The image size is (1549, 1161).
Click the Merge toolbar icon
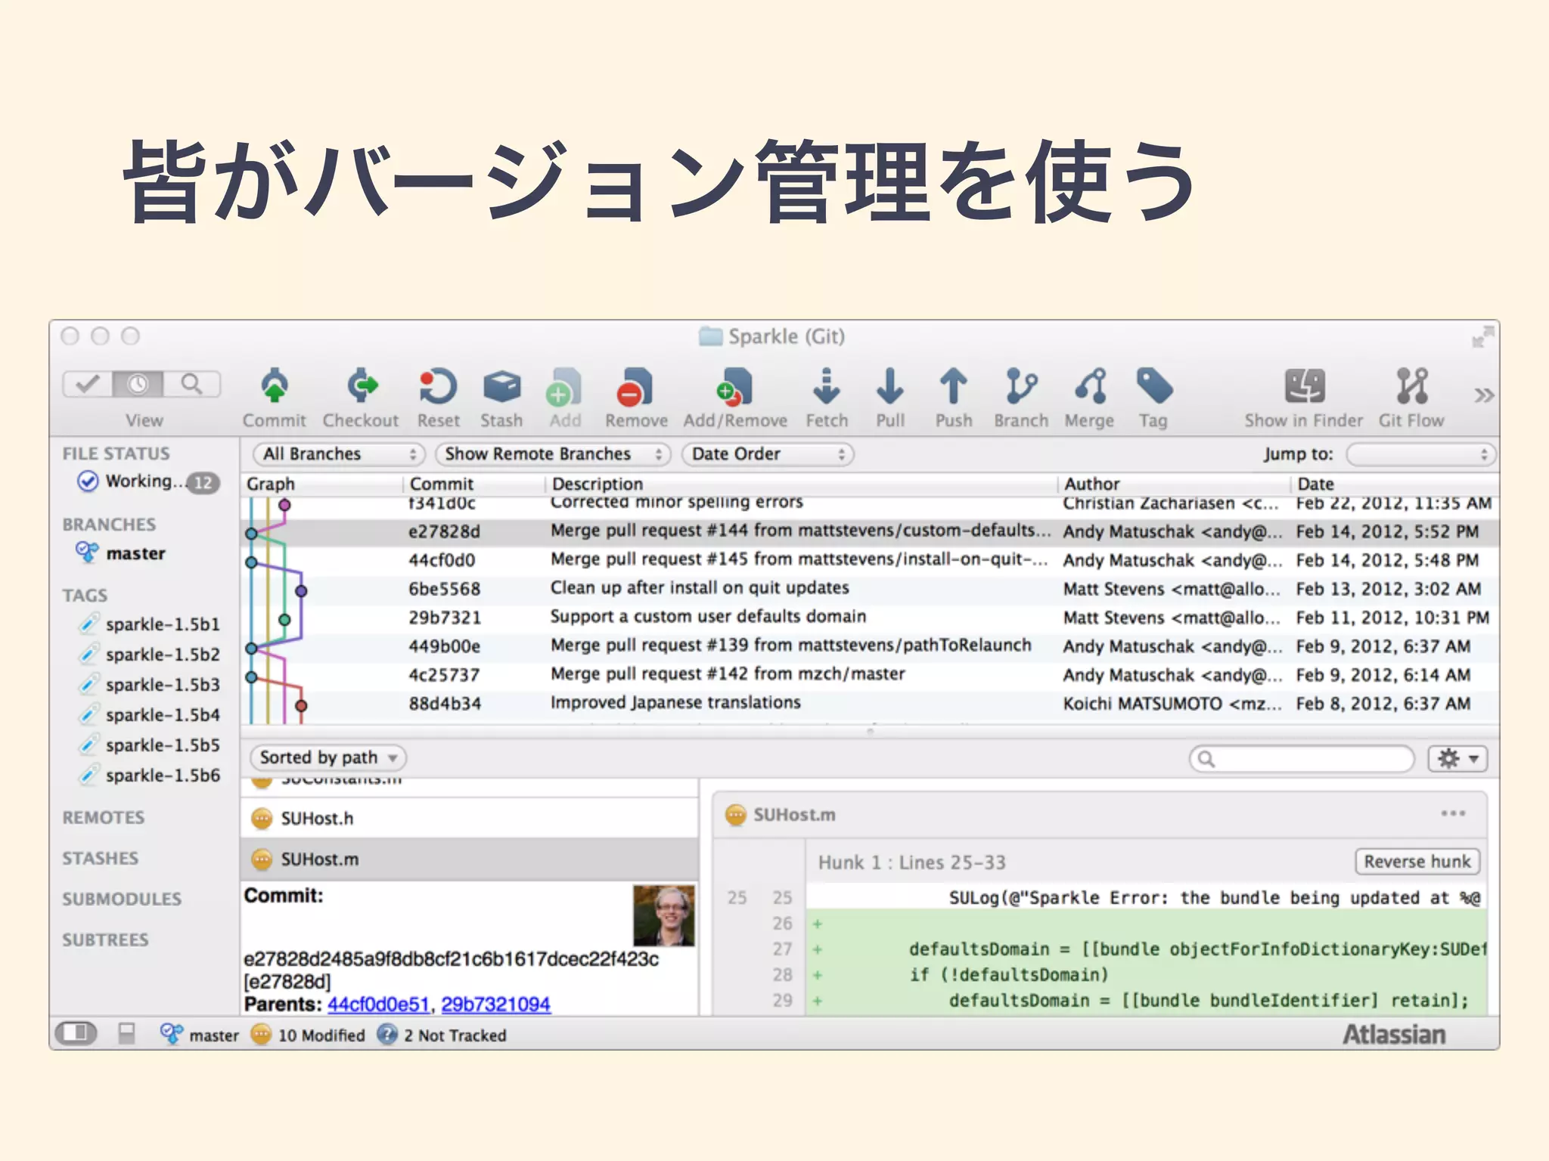tap(1090, 387)
